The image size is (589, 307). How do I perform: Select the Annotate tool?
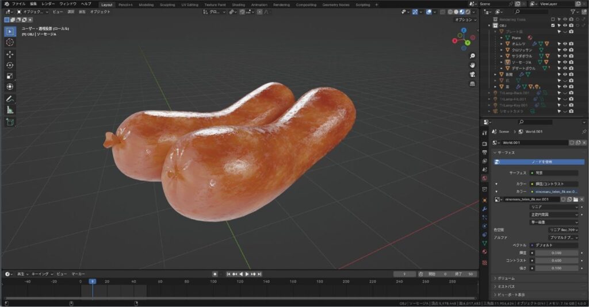(10, 99)
